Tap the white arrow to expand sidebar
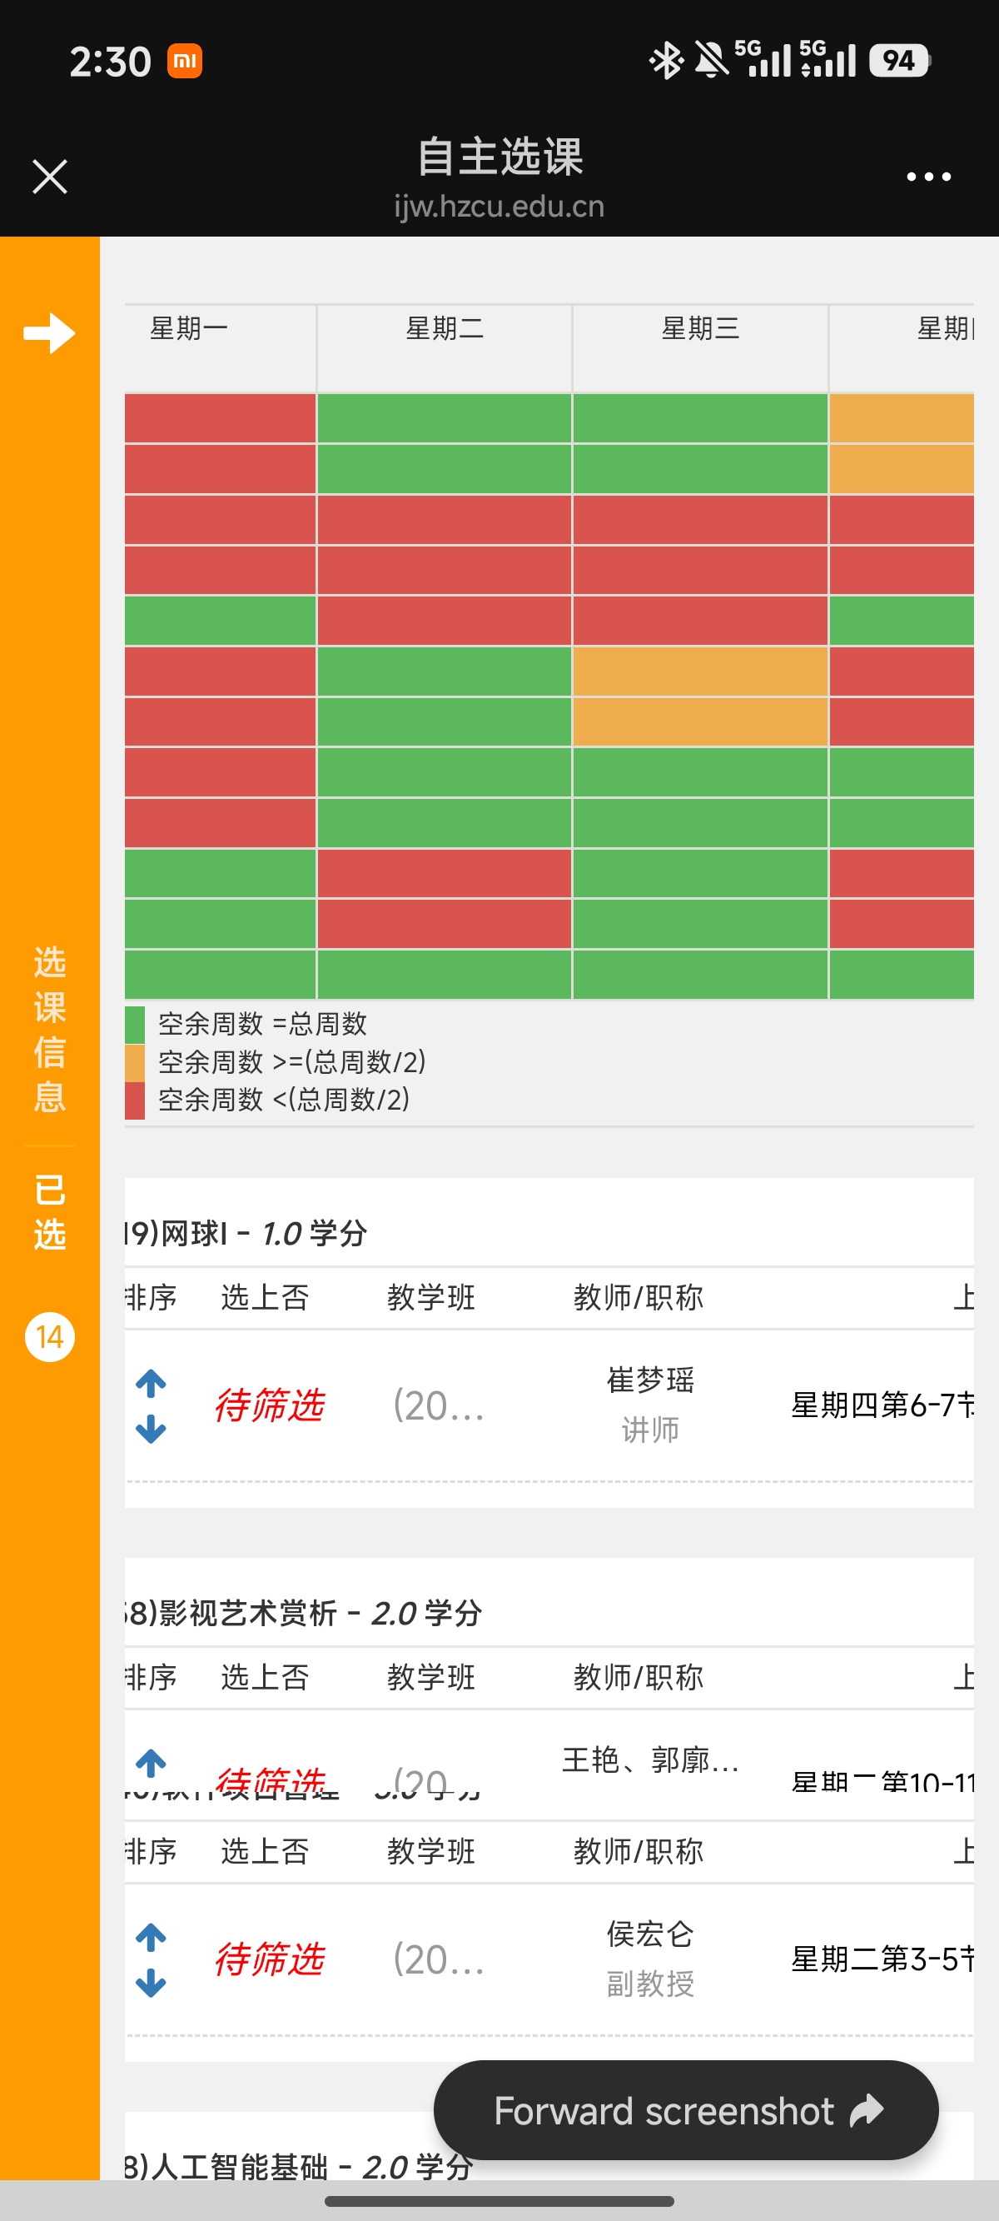This screenshot has width=999, height=2221. (x=49, y=332)
